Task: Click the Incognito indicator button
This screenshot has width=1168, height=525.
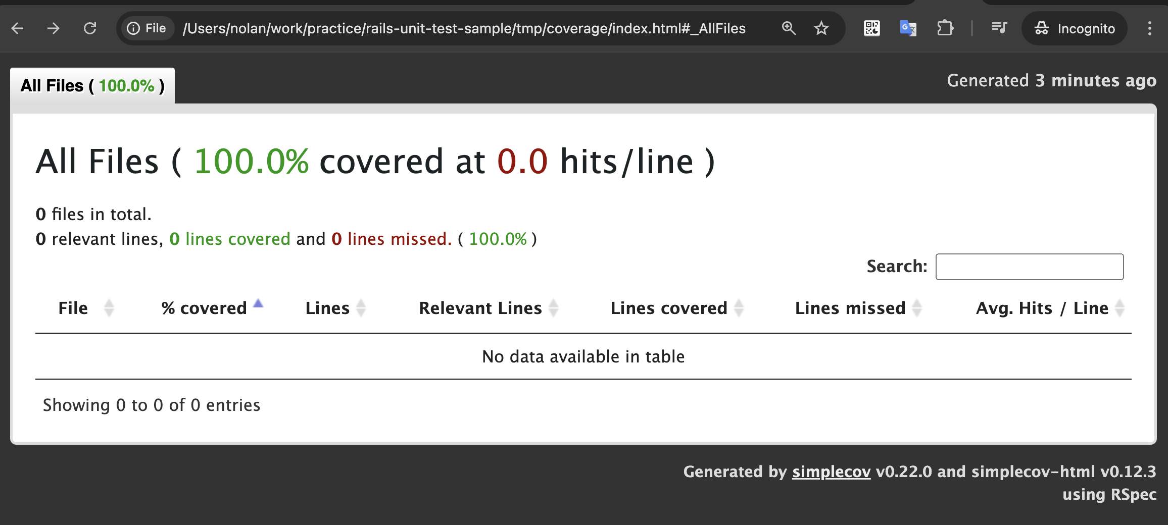Action: coord(1075,28)
